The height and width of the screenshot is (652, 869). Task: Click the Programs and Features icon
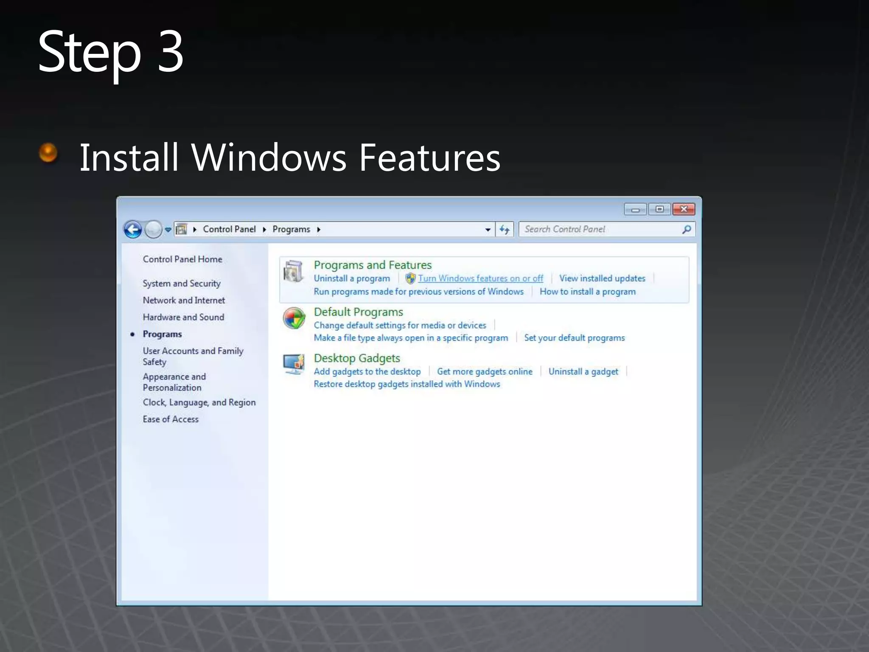click(293, 272)
